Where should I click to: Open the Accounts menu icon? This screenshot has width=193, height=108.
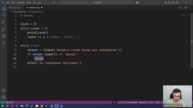(4, 90)
